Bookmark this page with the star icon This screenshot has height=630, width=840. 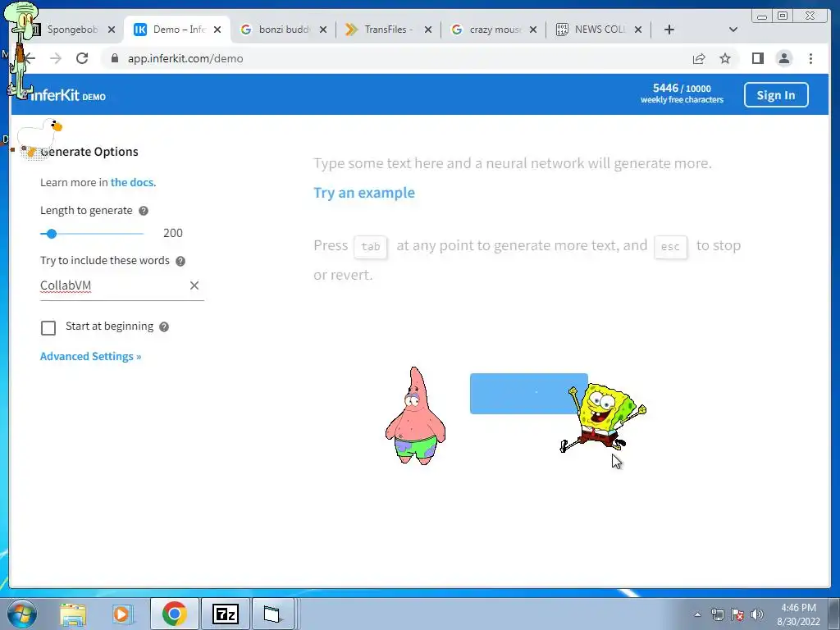(x=725, y=58)
